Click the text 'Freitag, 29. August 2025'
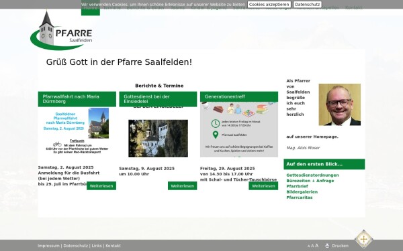Screen dimensions: 403x251 point(228,169)
